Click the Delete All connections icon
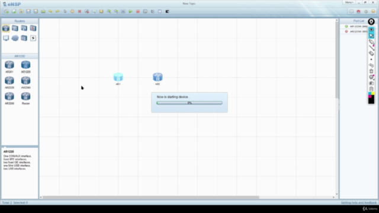The height and width of the screenshot is (213, 379). (x=87, y=11)
